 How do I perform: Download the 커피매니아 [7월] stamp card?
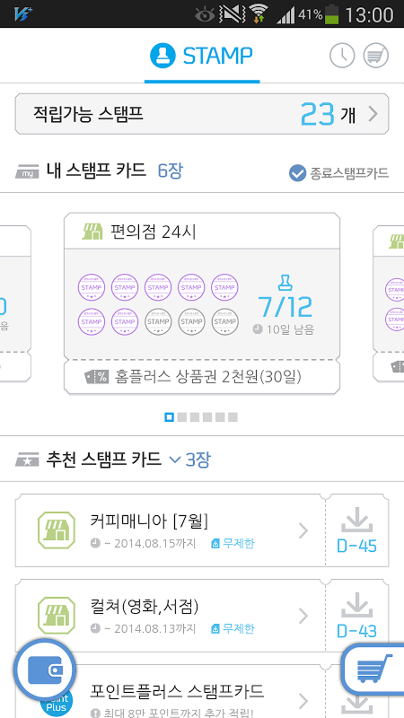click(356, 531)
